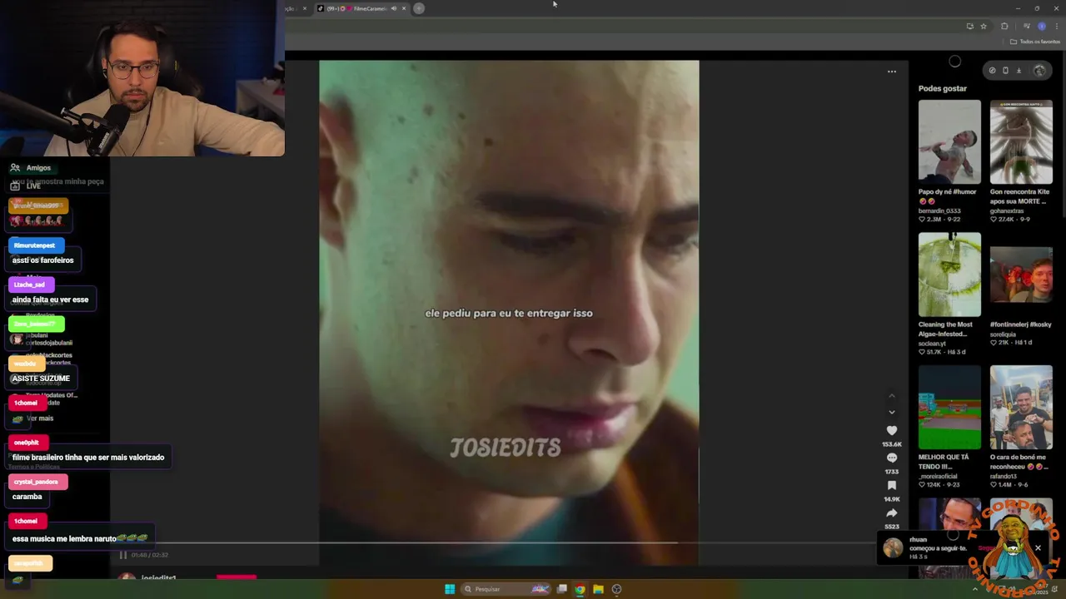
Task: Close the rhuan follow notification
Action: [x=1038, y=548]
